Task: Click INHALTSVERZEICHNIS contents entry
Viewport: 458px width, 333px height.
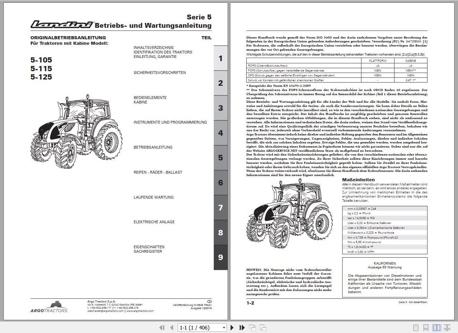Action: pos(153,48)
